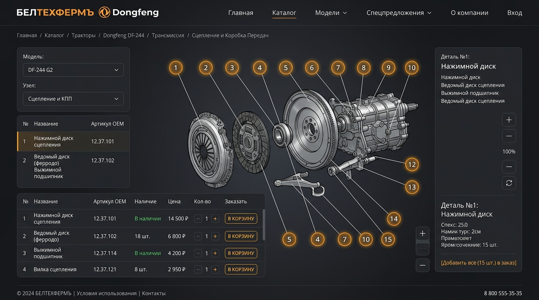Add Ведомый диск 12.37.102 to cart

click(x=241, y=236)
